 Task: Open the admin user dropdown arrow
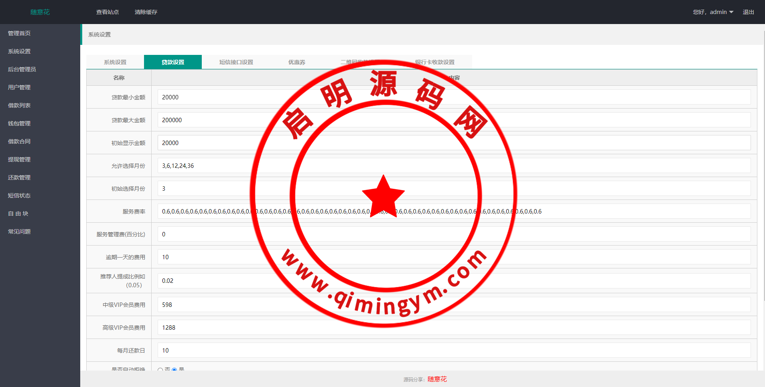731,12
